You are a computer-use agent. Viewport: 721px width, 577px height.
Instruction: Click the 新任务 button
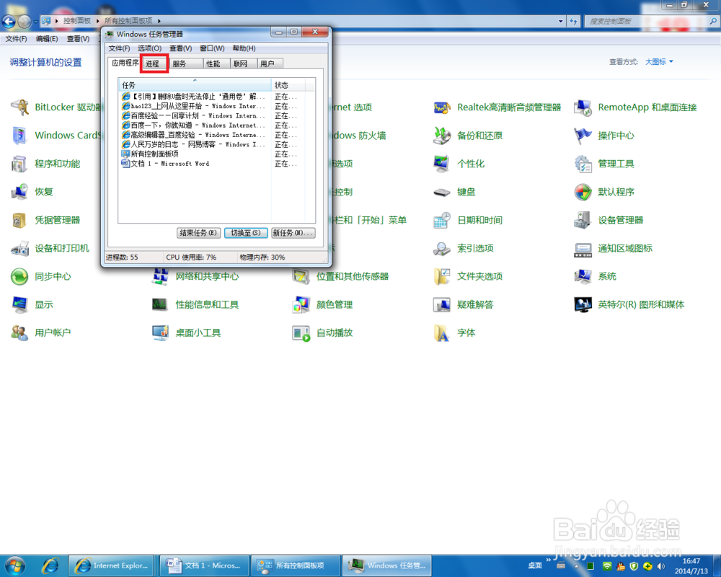coord(293,233)
